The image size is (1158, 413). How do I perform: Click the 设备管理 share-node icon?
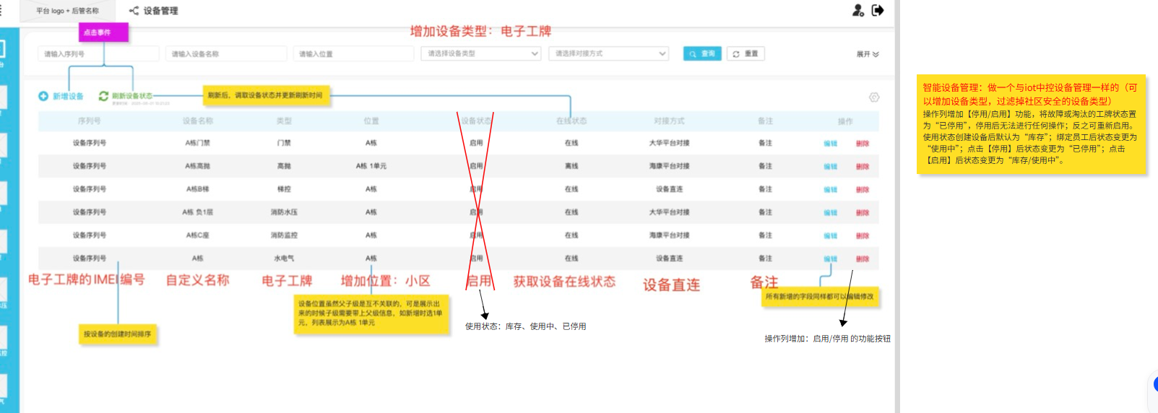click(x=134, y=11)
